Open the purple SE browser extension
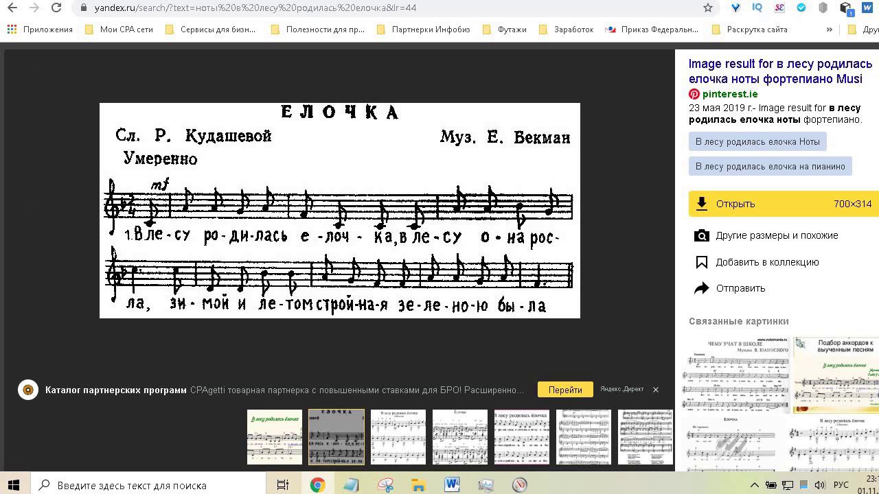 pos(779,8)
